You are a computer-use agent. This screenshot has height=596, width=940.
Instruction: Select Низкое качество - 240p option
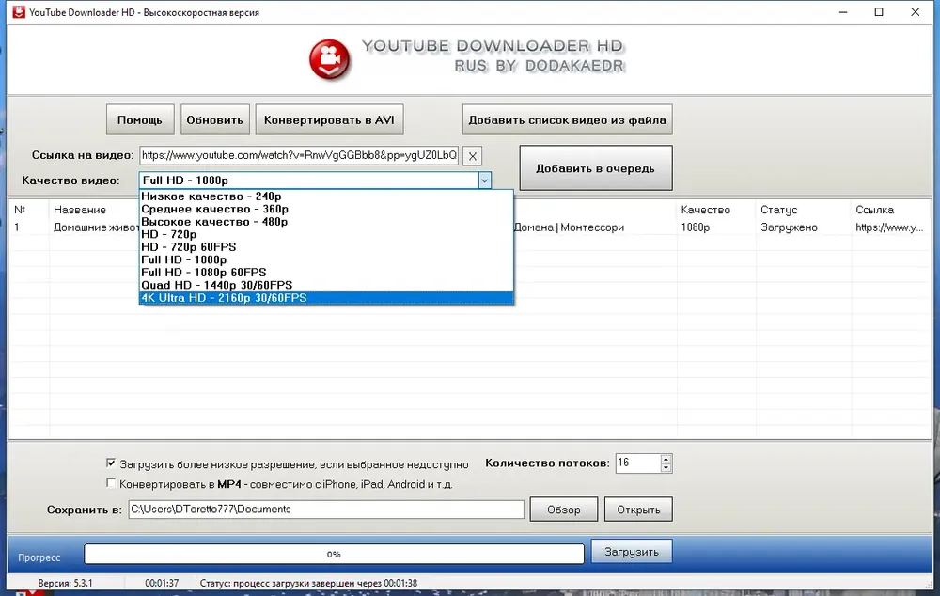tap(326, 196)
